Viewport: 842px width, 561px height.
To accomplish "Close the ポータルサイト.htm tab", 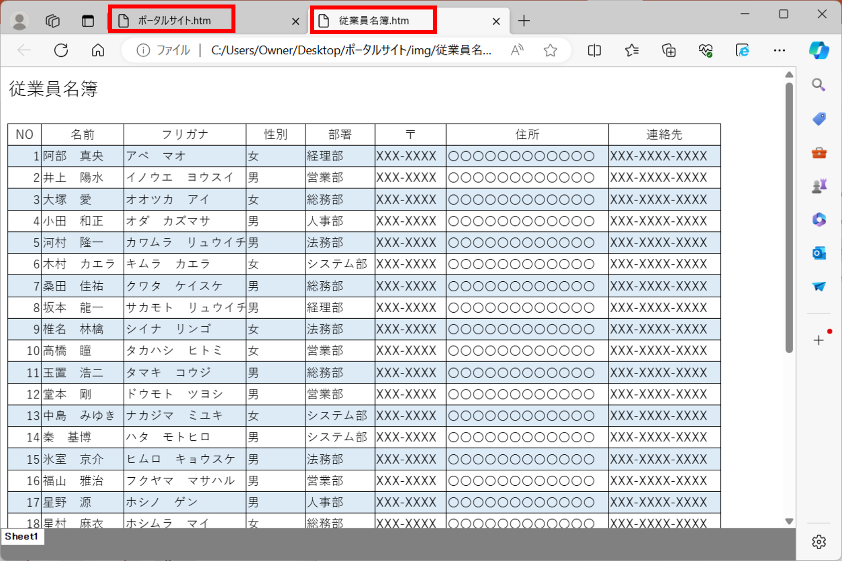I will (296, 21).
